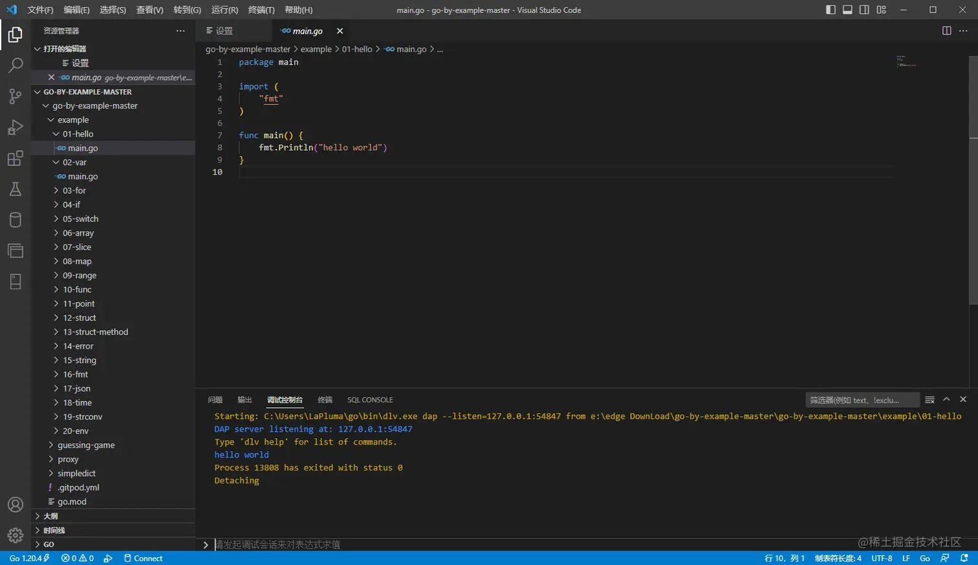This screenshot has width=978, height=565.
Task: Open Run and Debug view
Action: (x=16, y=127)
